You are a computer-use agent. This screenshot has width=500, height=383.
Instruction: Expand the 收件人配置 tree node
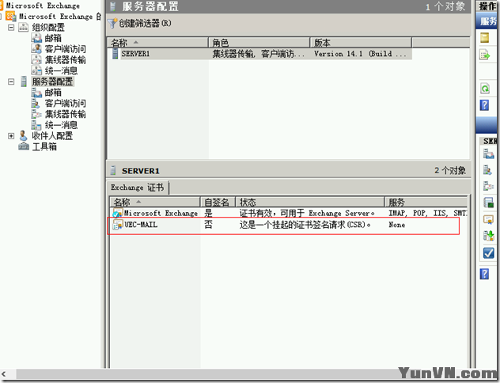point(11,136)
